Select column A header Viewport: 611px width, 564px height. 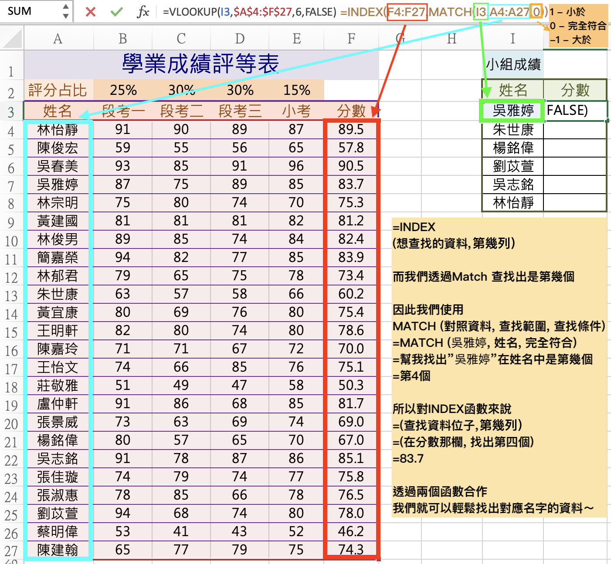point(58,39)
